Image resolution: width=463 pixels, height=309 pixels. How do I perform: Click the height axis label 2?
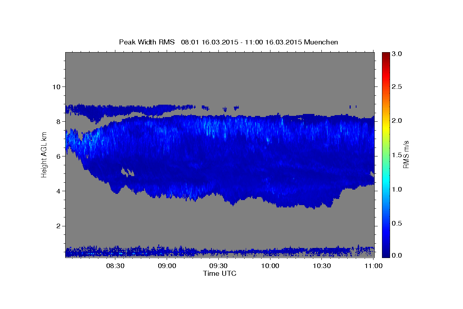[59, 226]
